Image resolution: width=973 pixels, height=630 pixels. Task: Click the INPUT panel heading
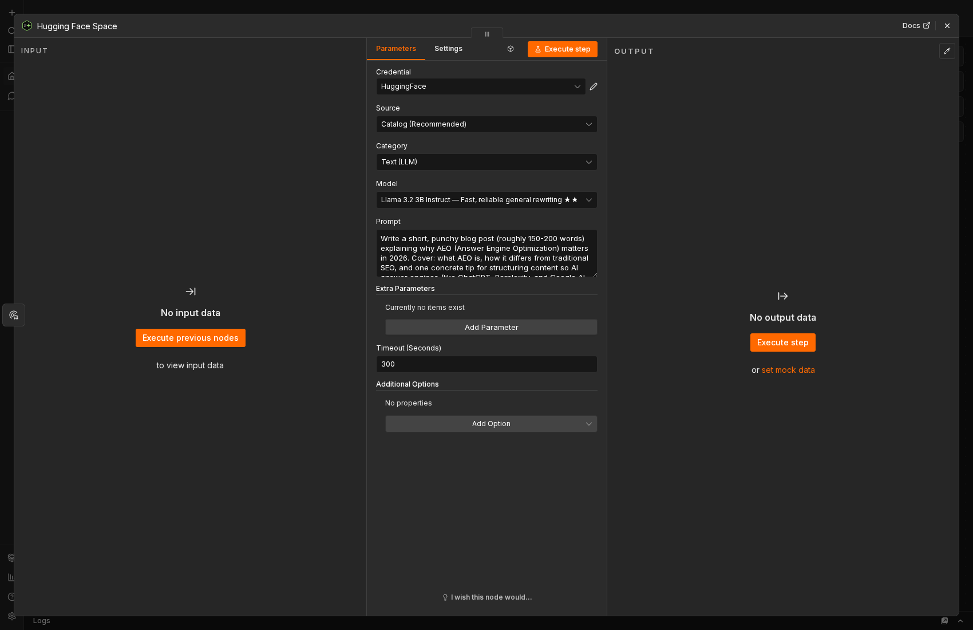(34, 51)
